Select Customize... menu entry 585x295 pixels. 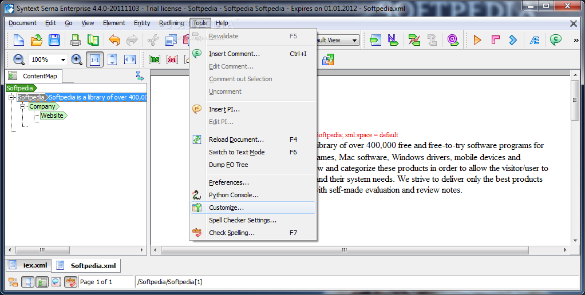click(x=253, y=208)
